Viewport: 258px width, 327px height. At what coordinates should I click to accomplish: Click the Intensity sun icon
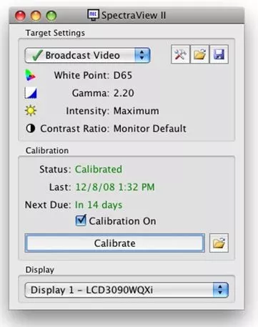click(31, 111)
